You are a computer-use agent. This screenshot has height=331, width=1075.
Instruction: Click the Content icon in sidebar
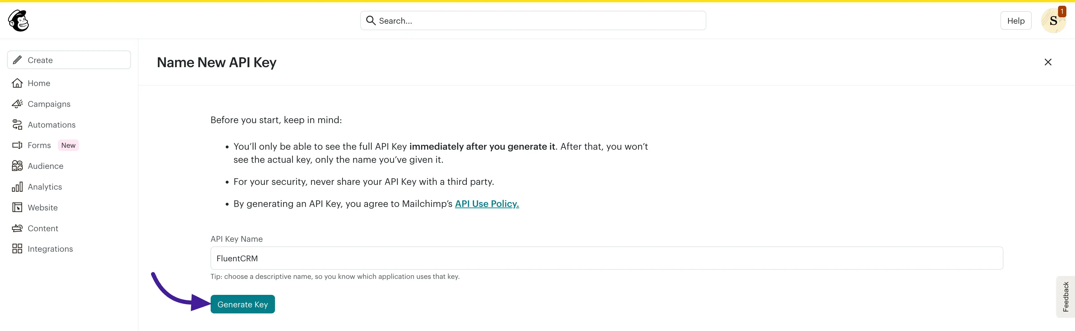[17, 228]
